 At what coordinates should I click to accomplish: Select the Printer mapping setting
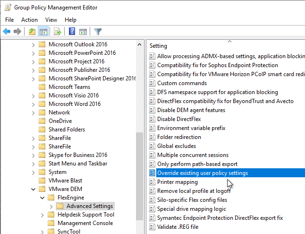pyautogui.click(x=177, y=182)
